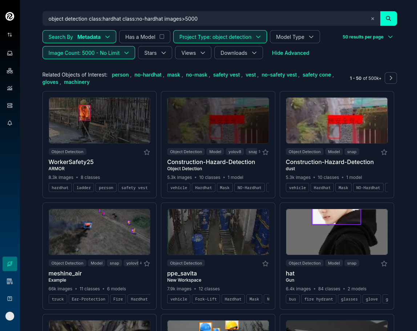Open the Gun workspace name under hat
This screenshot has width=417, height=331.
tap(290, 280)
